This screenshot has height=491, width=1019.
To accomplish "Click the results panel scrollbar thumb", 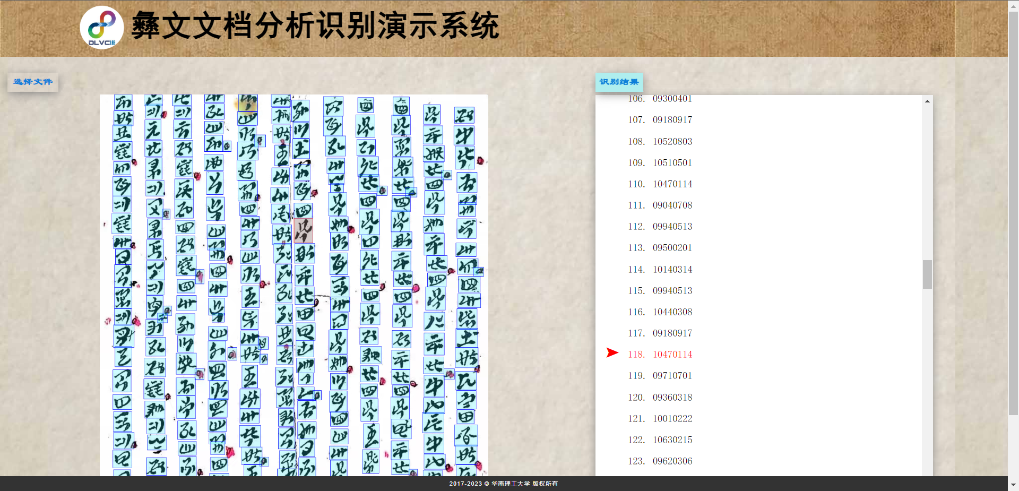I will point(927,274).
